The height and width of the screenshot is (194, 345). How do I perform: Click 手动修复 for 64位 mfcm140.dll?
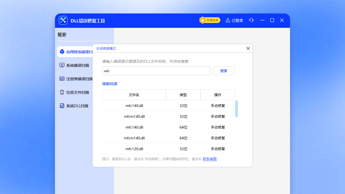pos(218,138)
